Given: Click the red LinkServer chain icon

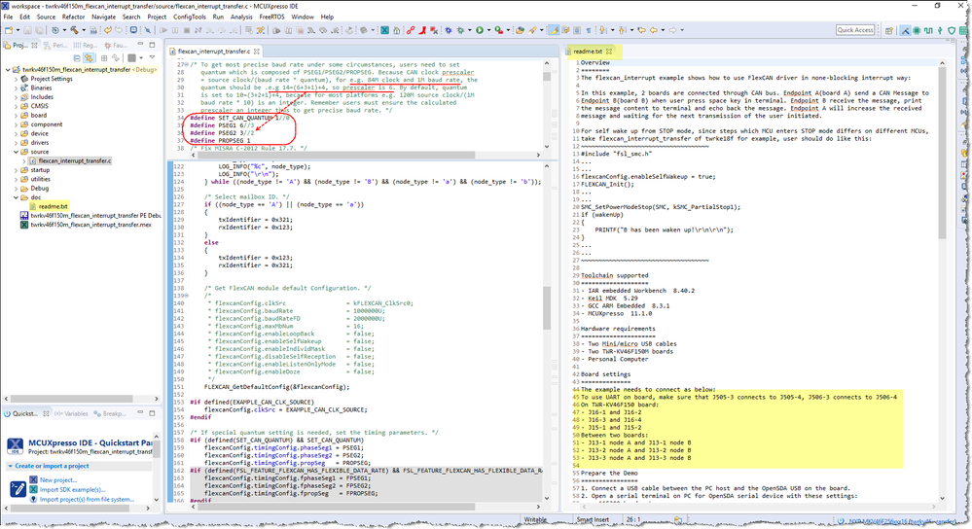Looking at the screenshot, I should (x=411, y=30).
